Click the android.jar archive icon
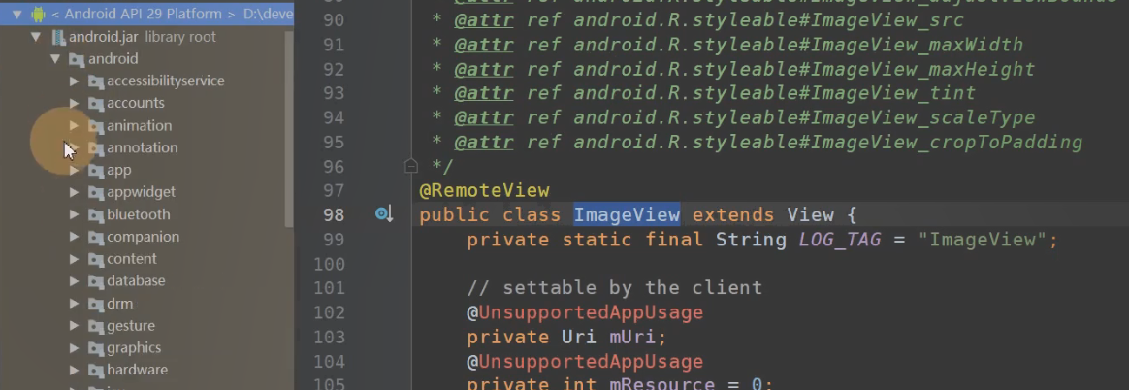 click(57, 36)
